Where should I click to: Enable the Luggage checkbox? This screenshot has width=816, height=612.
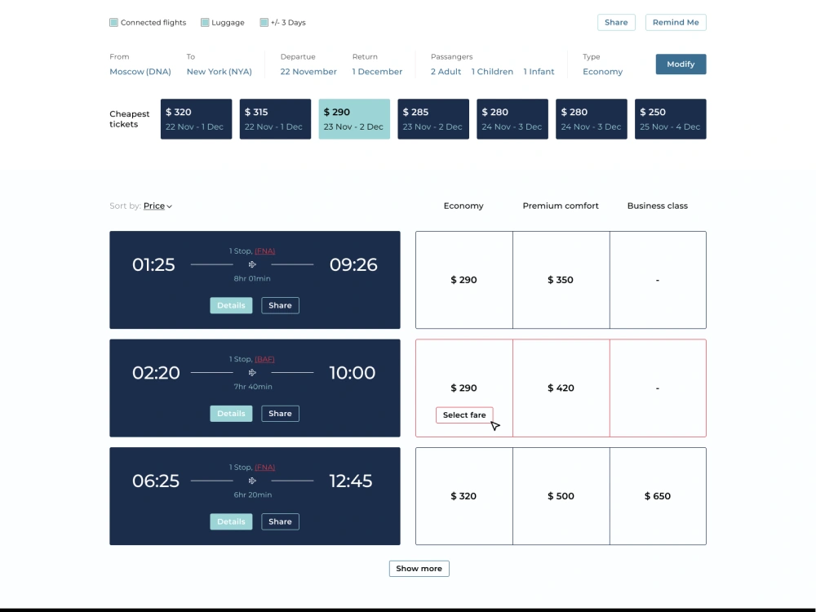[205, 22]
